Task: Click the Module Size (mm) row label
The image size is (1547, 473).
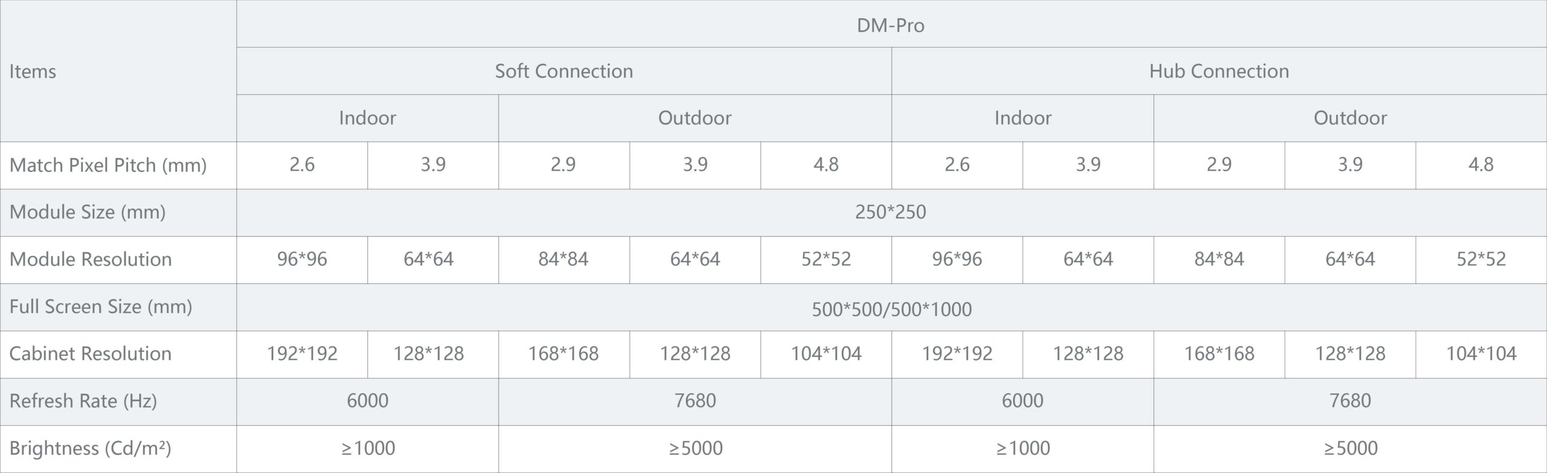Action: (88, 212)
